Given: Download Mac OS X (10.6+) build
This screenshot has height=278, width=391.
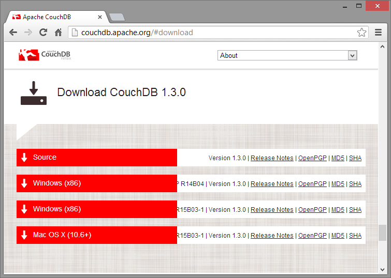Looking at the screenshot, I should [97, 235].
